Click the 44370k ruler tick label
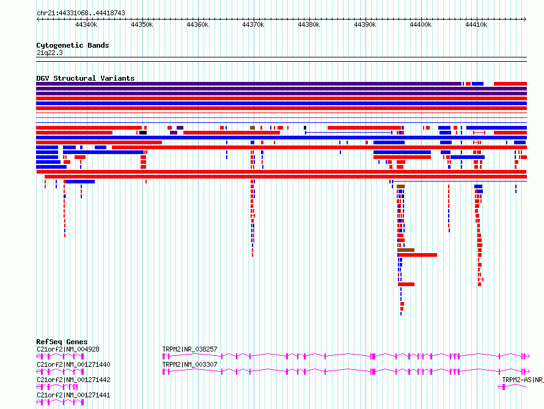 (x=253, y=24)
